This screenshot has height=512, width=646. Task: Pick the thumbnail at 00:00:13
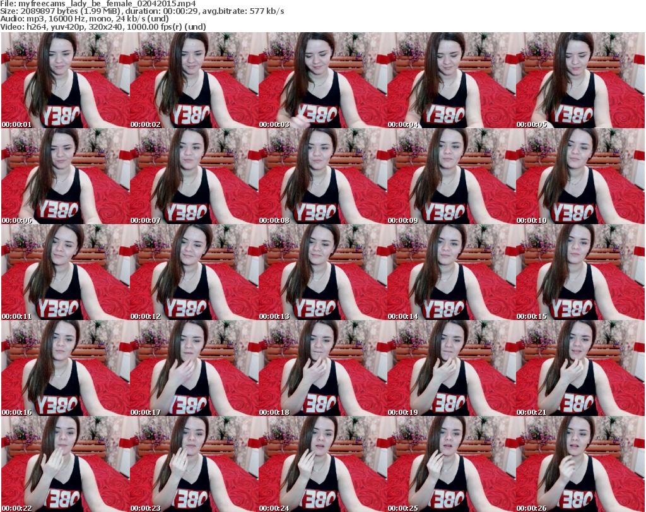322,272
